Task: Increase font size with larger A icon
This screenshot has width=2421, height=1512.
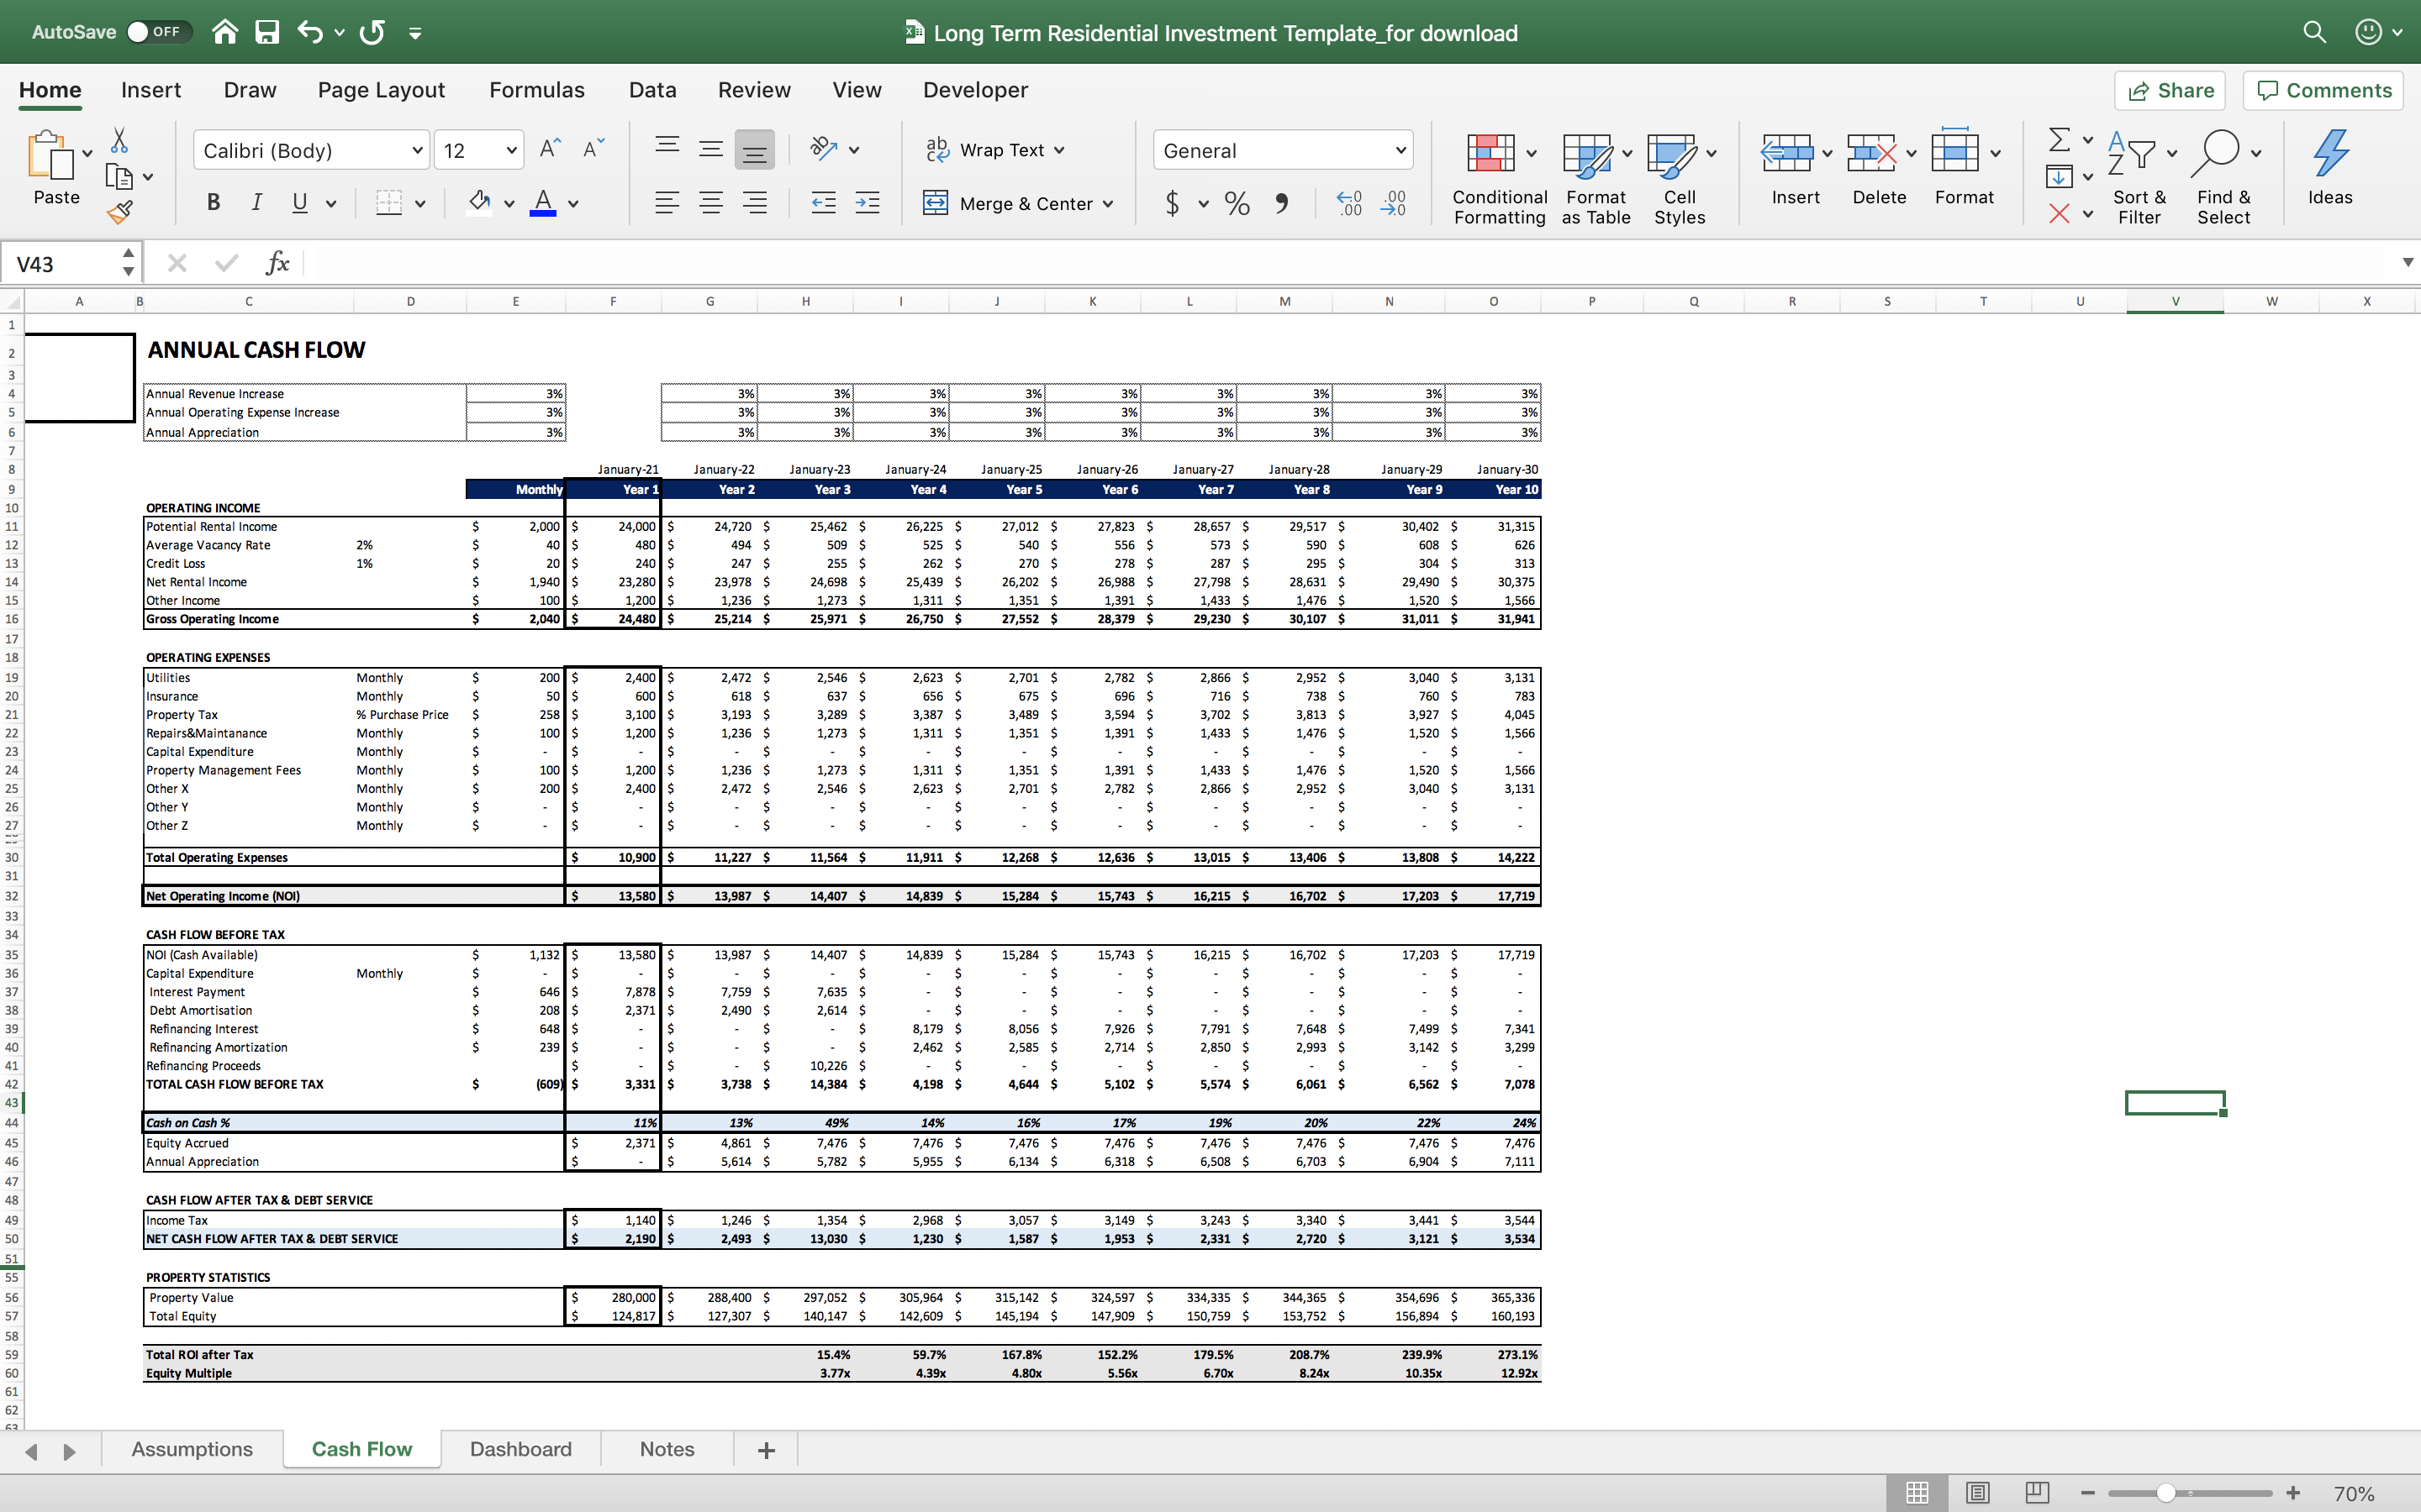Action: click(x=551, y=149)
